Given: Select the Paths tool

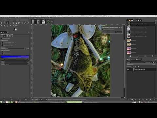Looking at the screenshot, I should [7, 26].
